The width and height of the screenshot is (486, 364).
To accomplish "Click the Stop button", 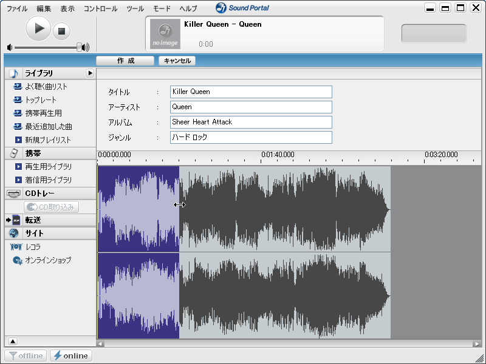I will (61, 31).
